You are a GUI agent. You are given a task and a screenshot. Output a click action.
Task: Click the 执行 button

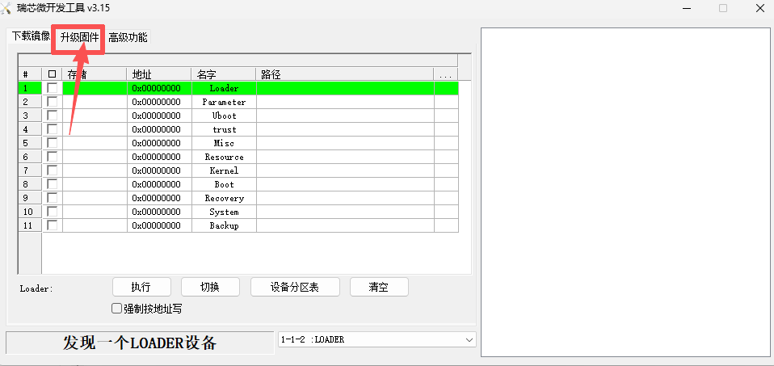(x=141, y=287)
